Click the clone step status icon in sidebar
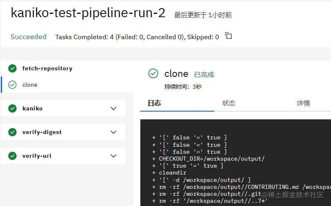 pos(12,85)
